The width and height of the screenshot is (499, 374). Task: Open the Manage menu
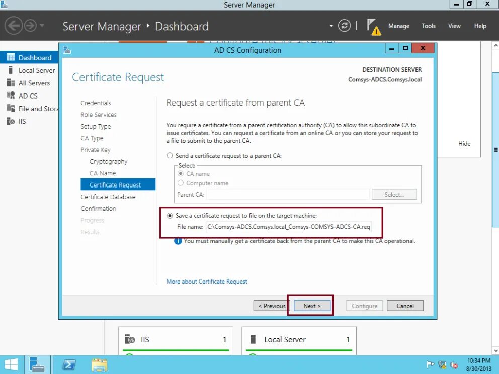click(x=399, y=26)
